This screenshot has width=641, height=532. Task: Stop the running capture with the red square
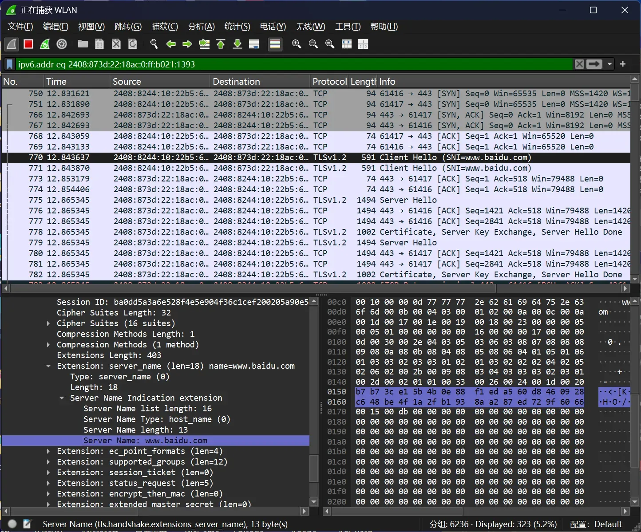pos(28,44)
